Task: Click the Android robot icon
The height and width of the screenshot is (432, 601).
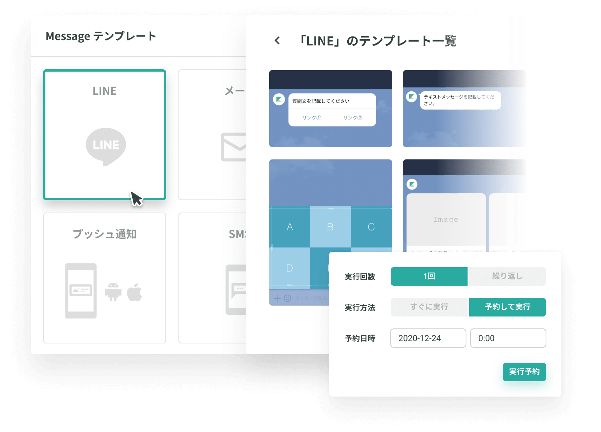Action: (x=113, y=292)
